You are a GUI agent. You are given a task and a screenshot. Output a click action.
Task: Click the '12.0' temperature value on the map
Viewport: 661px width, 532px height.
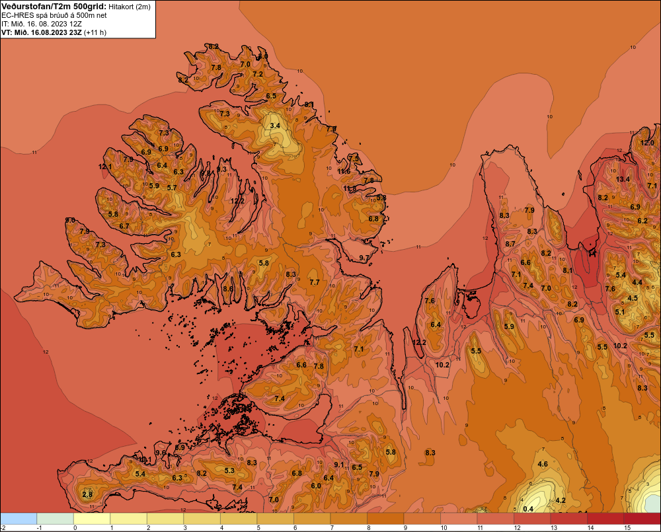pos(647,143)
